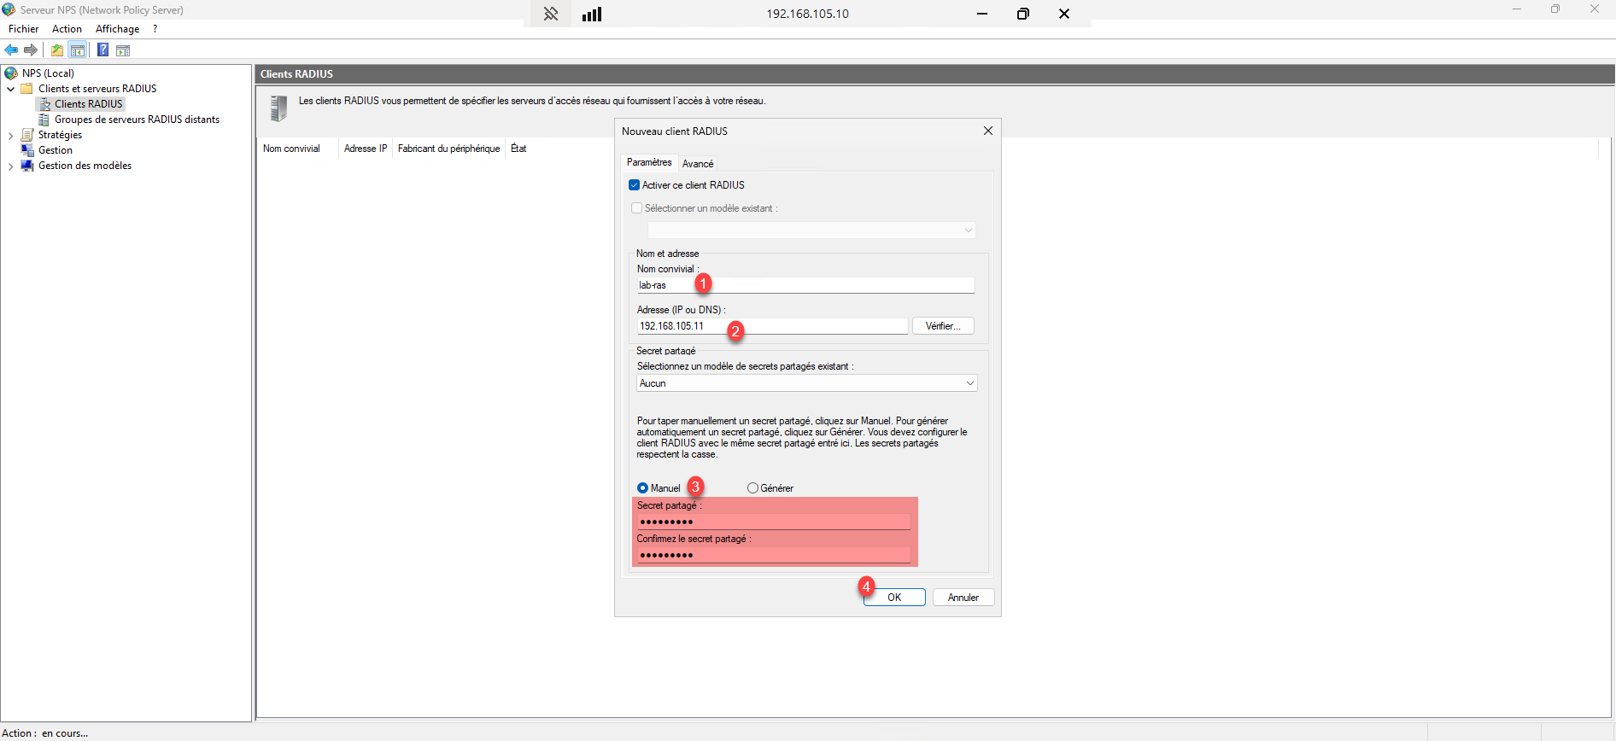Expand the Stratégies tree node
Screen dimensions: 1616x741
(x=10, y=135)
